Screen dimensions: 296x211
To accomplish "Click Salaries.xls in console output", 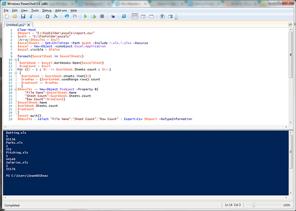I will coord(17,162).
